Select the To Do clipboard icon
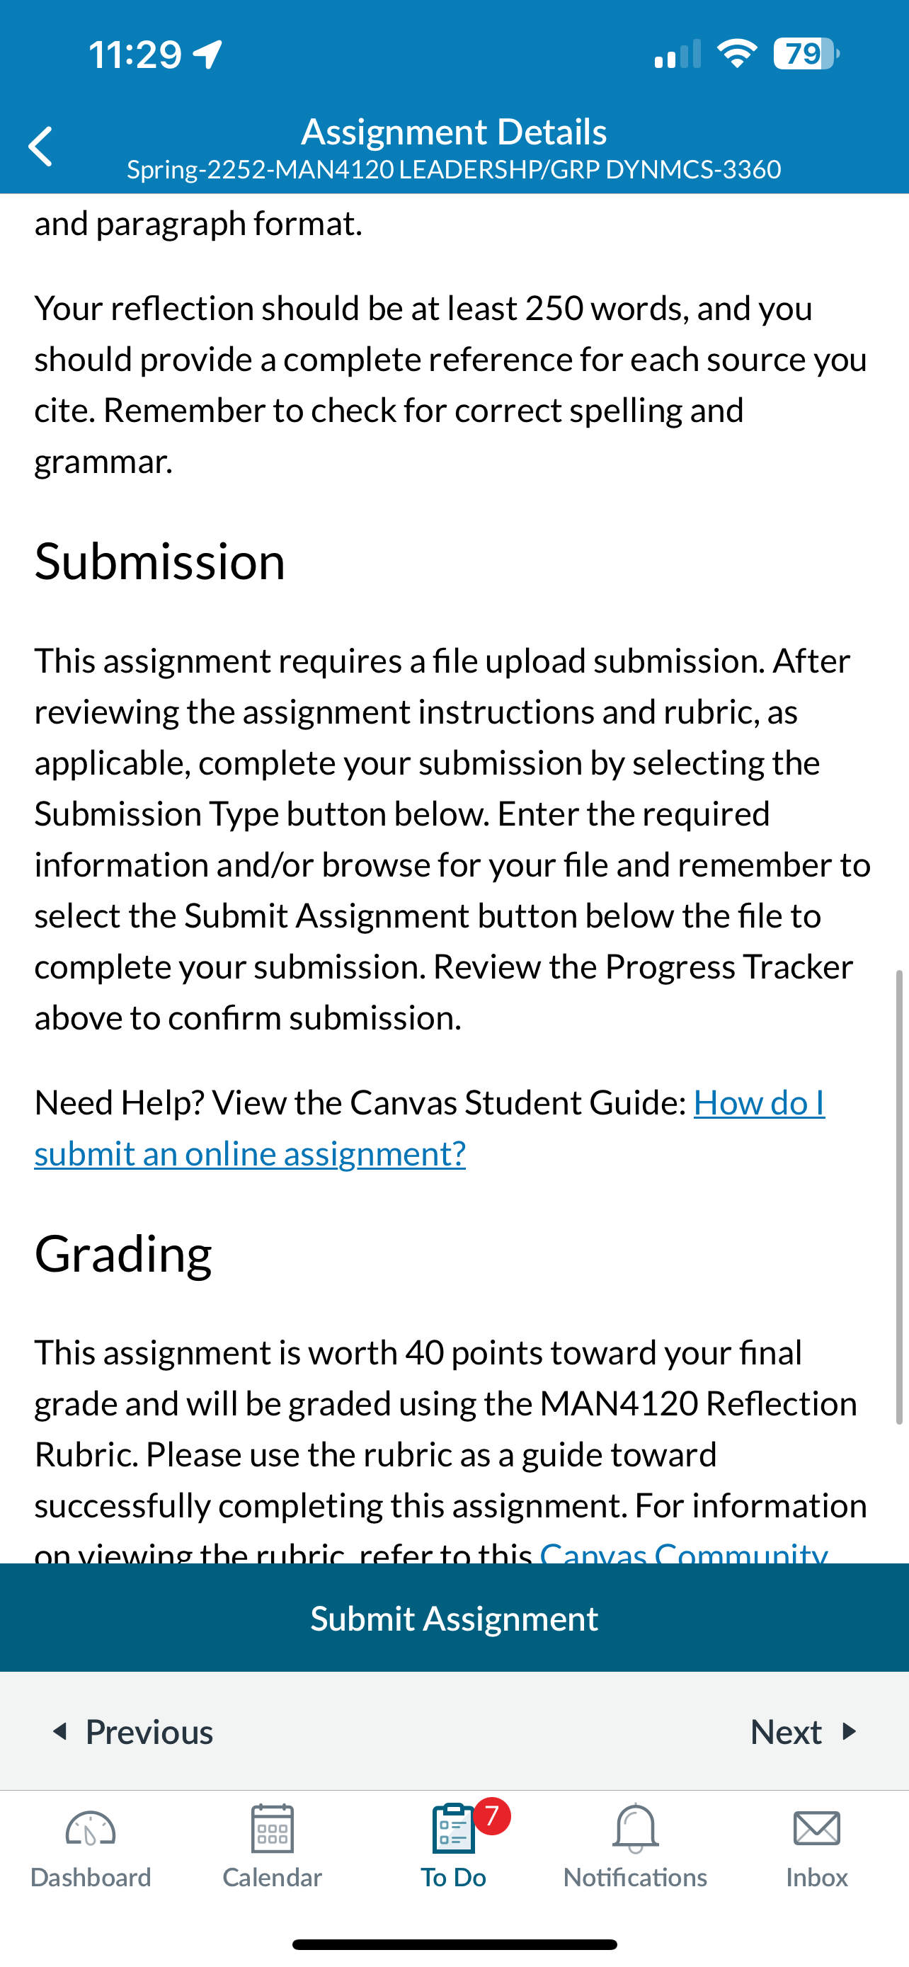The image size is (909, 1967). [x=453, y=1828]
